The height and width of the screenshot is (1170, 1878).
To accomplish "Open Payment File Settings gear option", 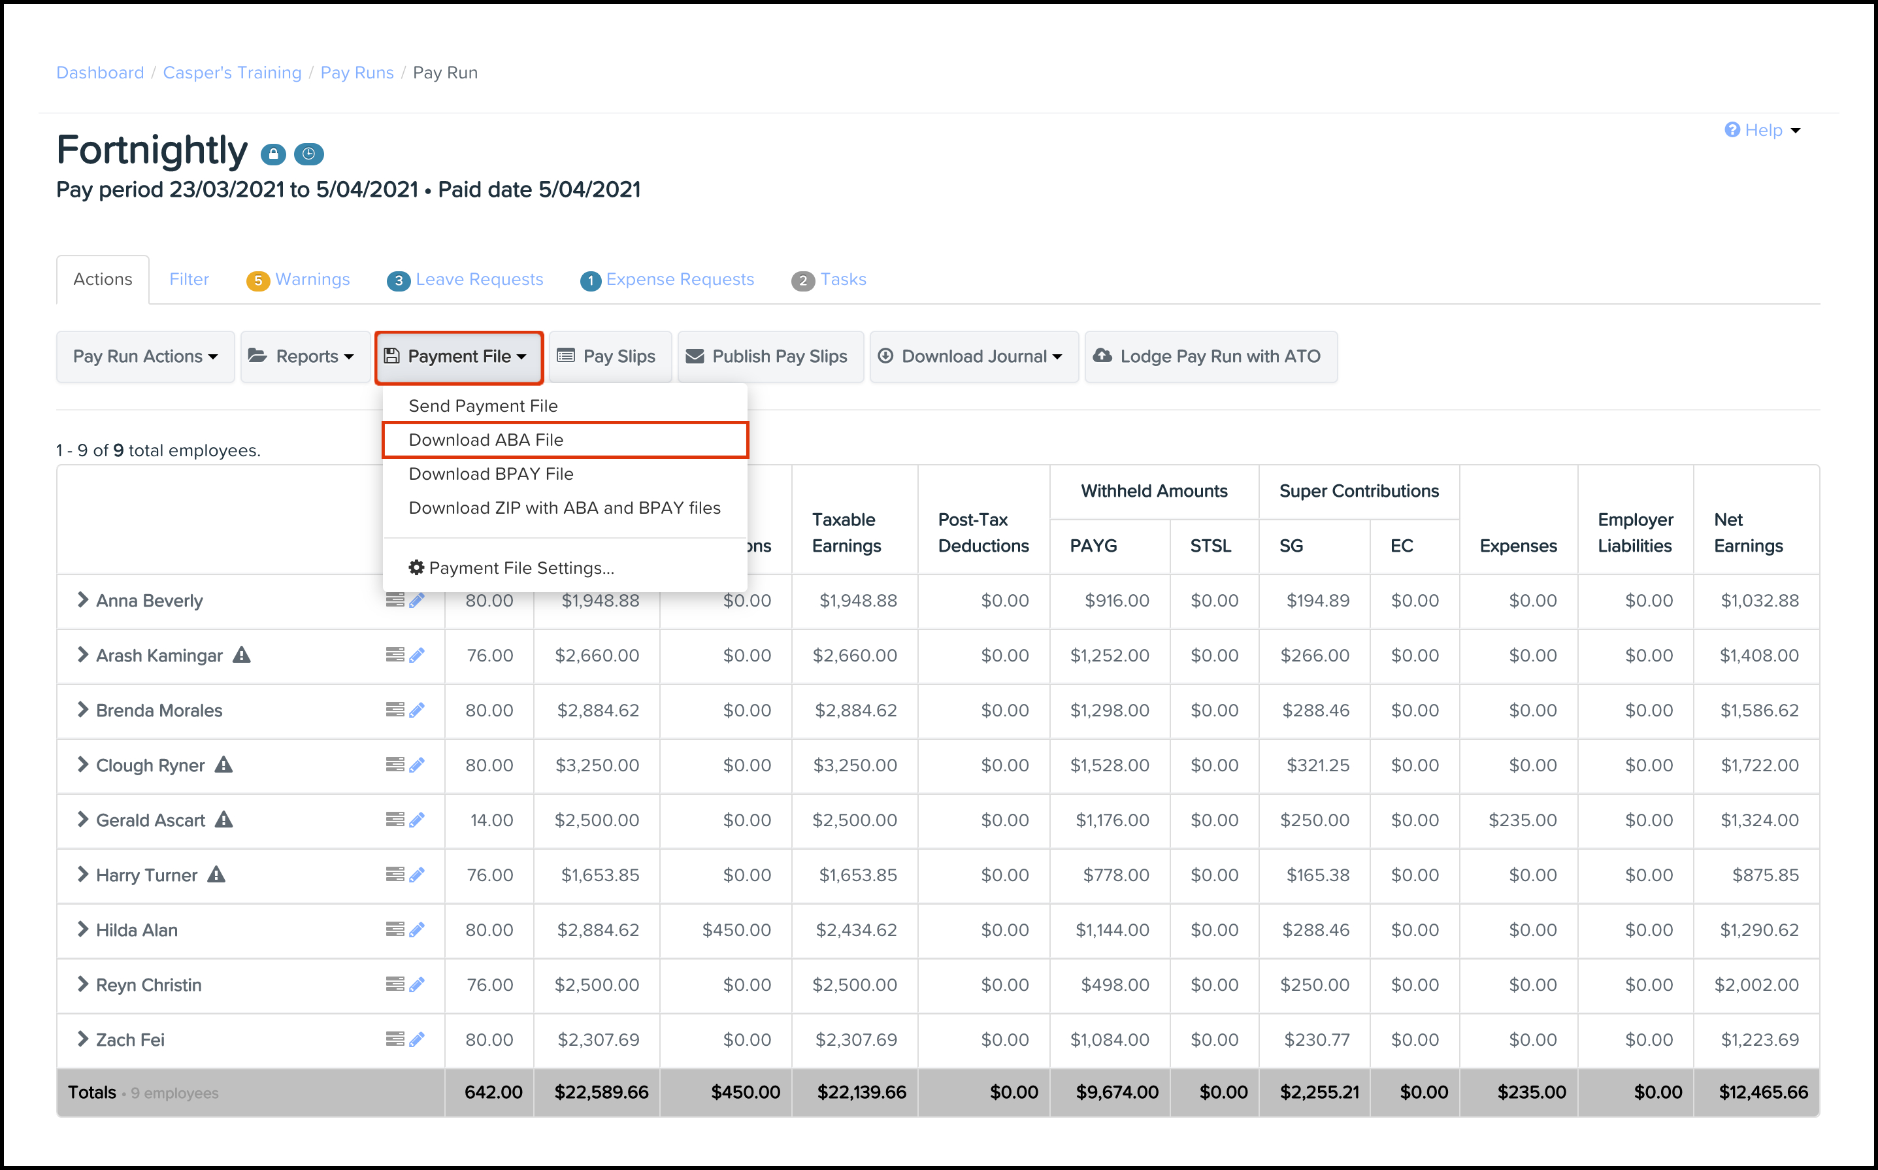I will click(511, 567).
